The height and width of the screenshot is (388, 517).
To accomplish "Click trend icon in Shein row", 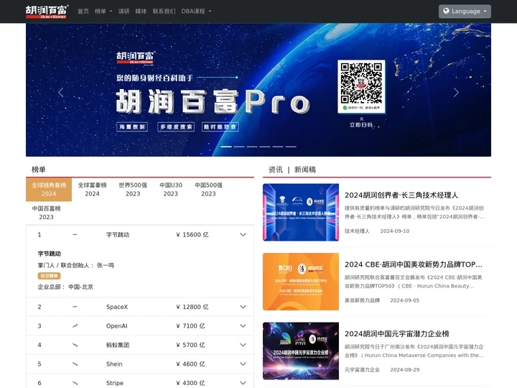I will (x=75, y=364).
